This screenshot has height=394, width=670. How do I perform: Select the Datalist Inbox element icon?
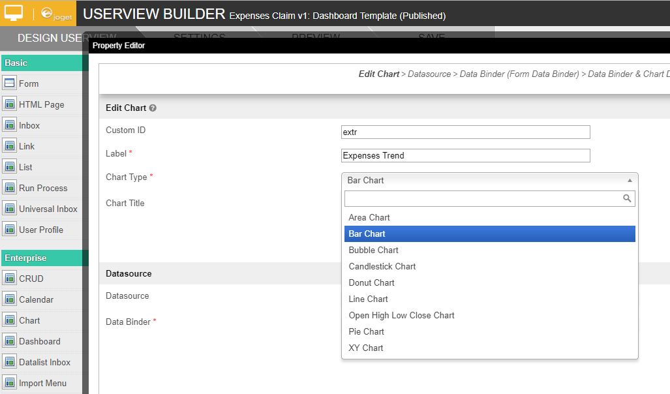pyautogui.click(x=9, y=362)
